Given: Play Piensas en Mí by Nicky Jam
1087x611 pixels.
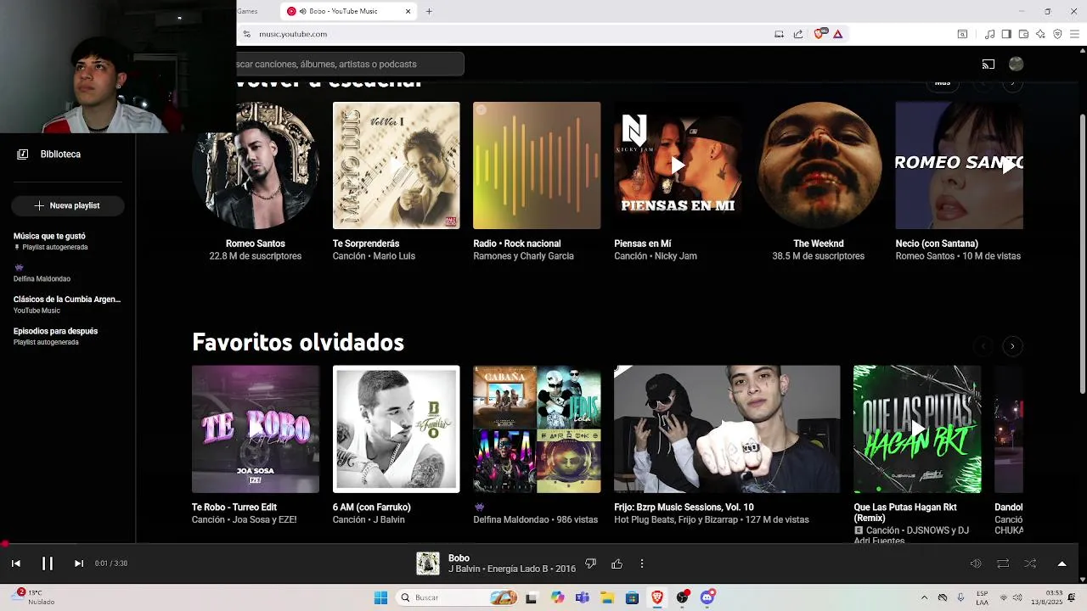Looking at the screenshot, I should click(678, 165).
